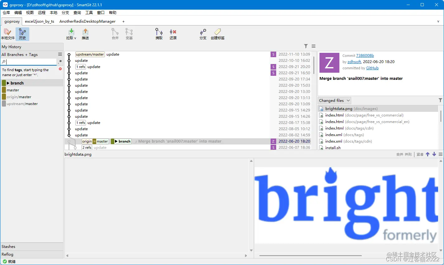Open commit 7386008b link
The image size is (444, 265).
pyautogui.click(x=365, y=56)
